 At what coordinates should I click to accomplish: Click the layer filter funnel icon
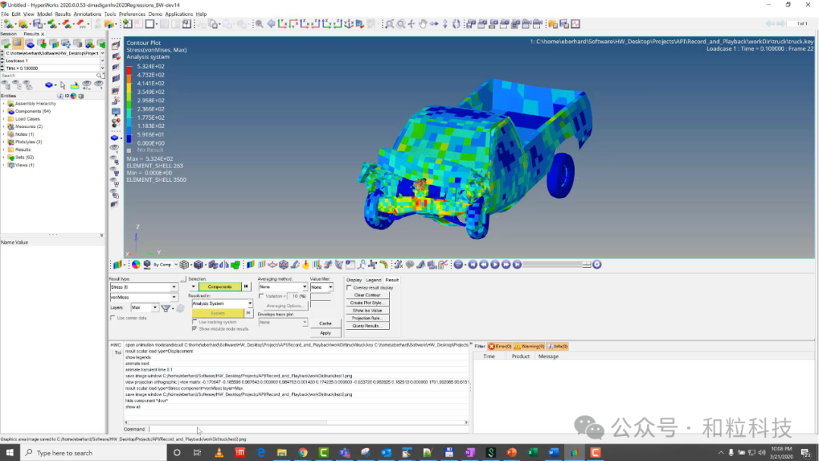(x=165, y=308)
